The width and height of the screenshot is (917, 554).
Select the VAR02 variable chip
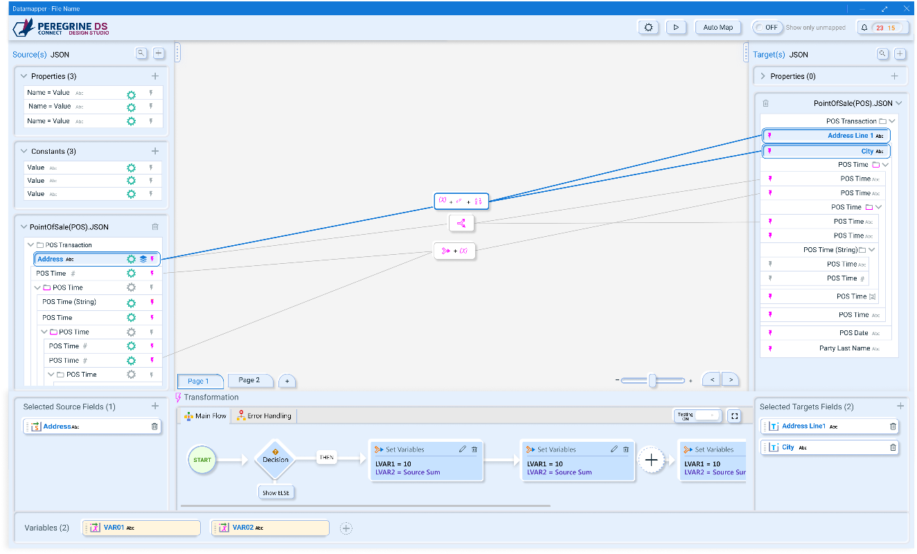tap(270, 528)
